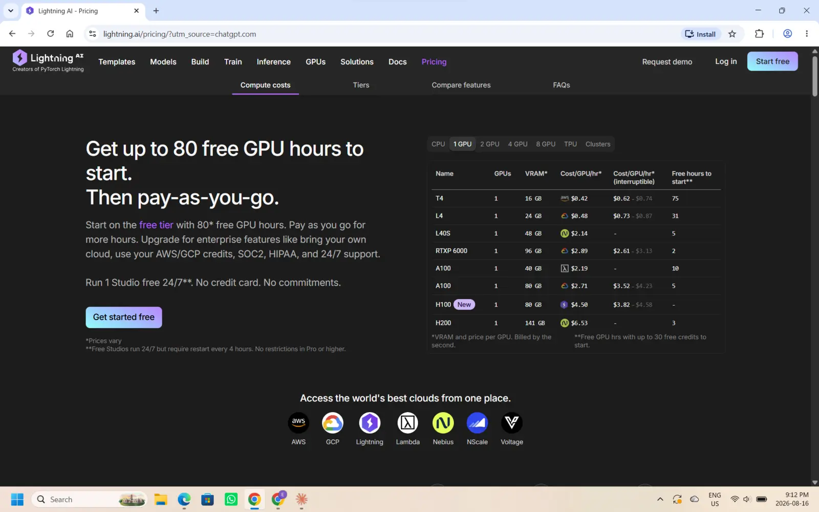View the Clusters pricing tab

click(x=598, y=144)
